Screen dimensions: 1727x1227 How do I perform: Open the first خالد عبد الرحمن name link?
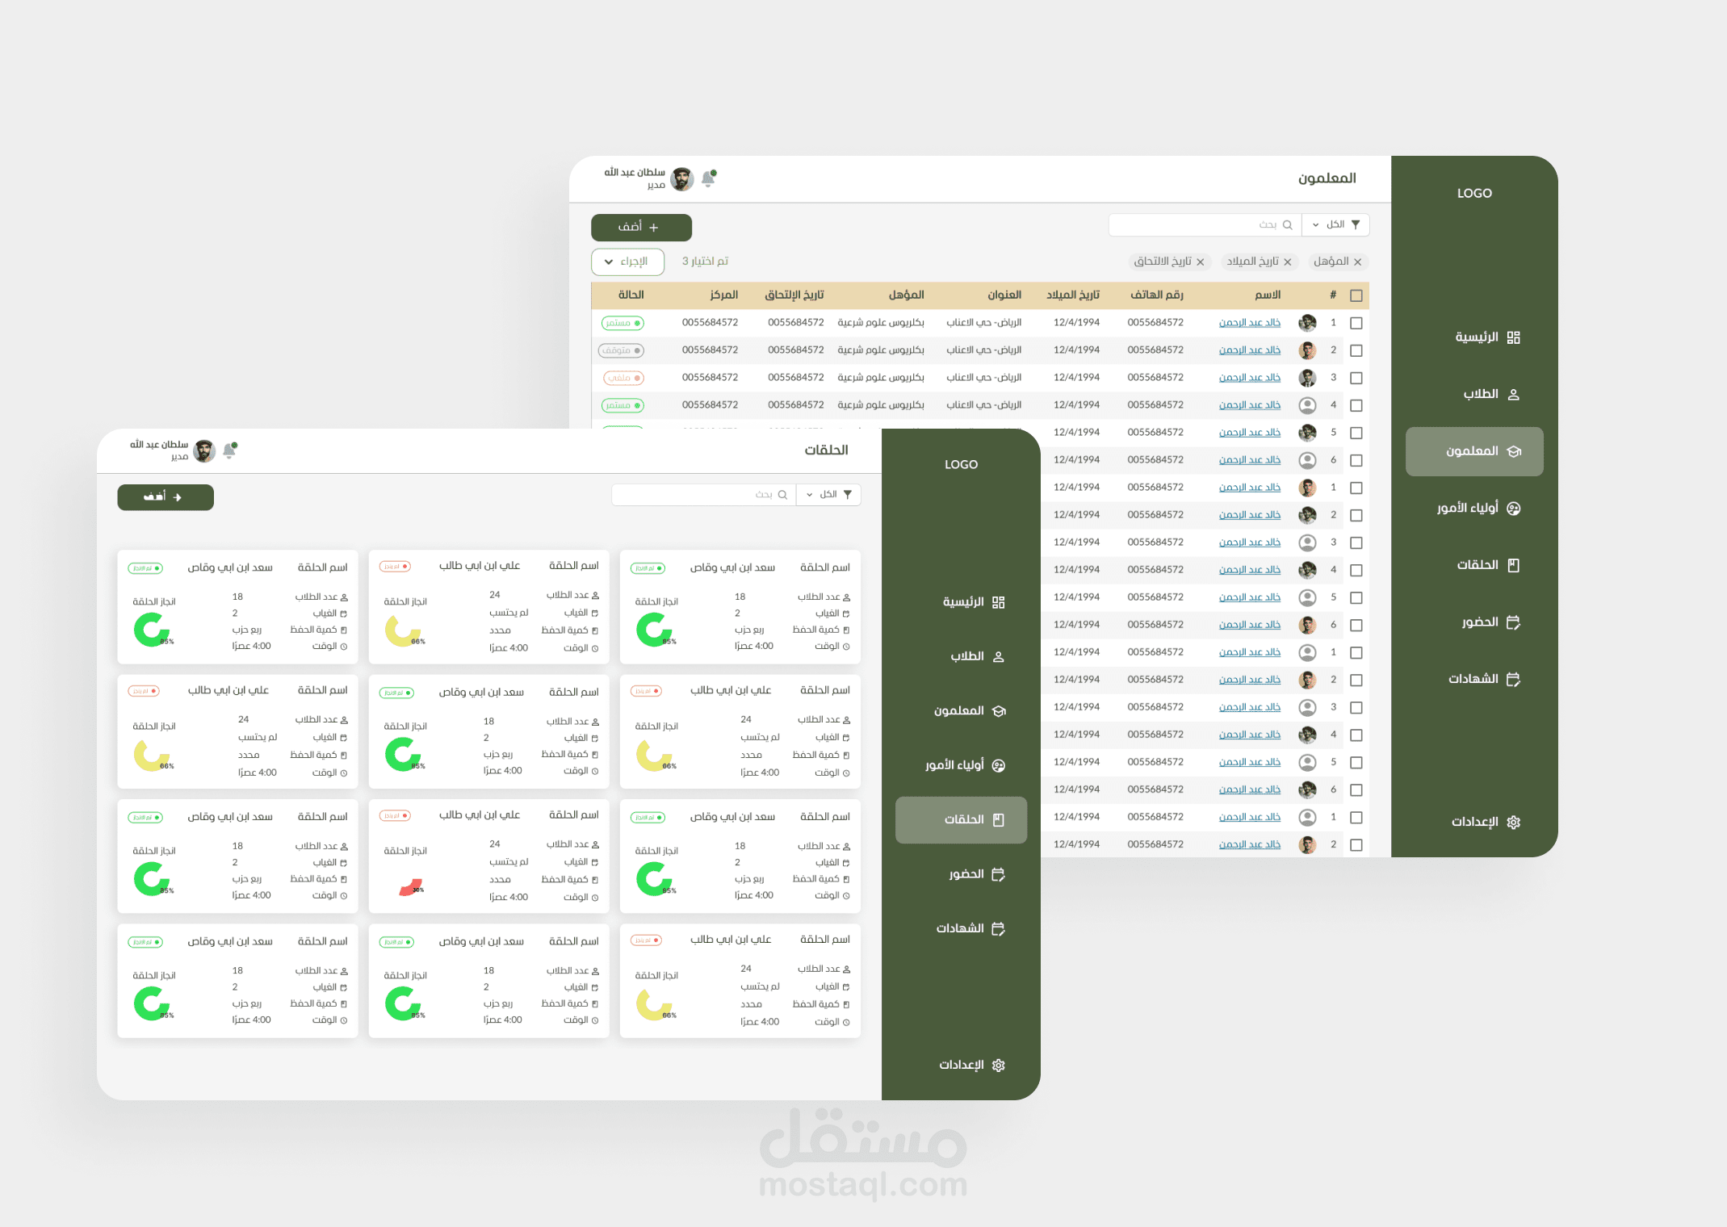1249,323
